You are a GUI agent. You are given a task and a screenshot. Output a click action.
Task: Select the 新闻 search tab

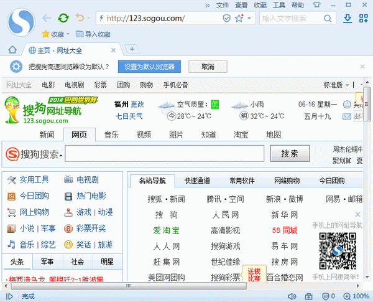tap(47, 134)
